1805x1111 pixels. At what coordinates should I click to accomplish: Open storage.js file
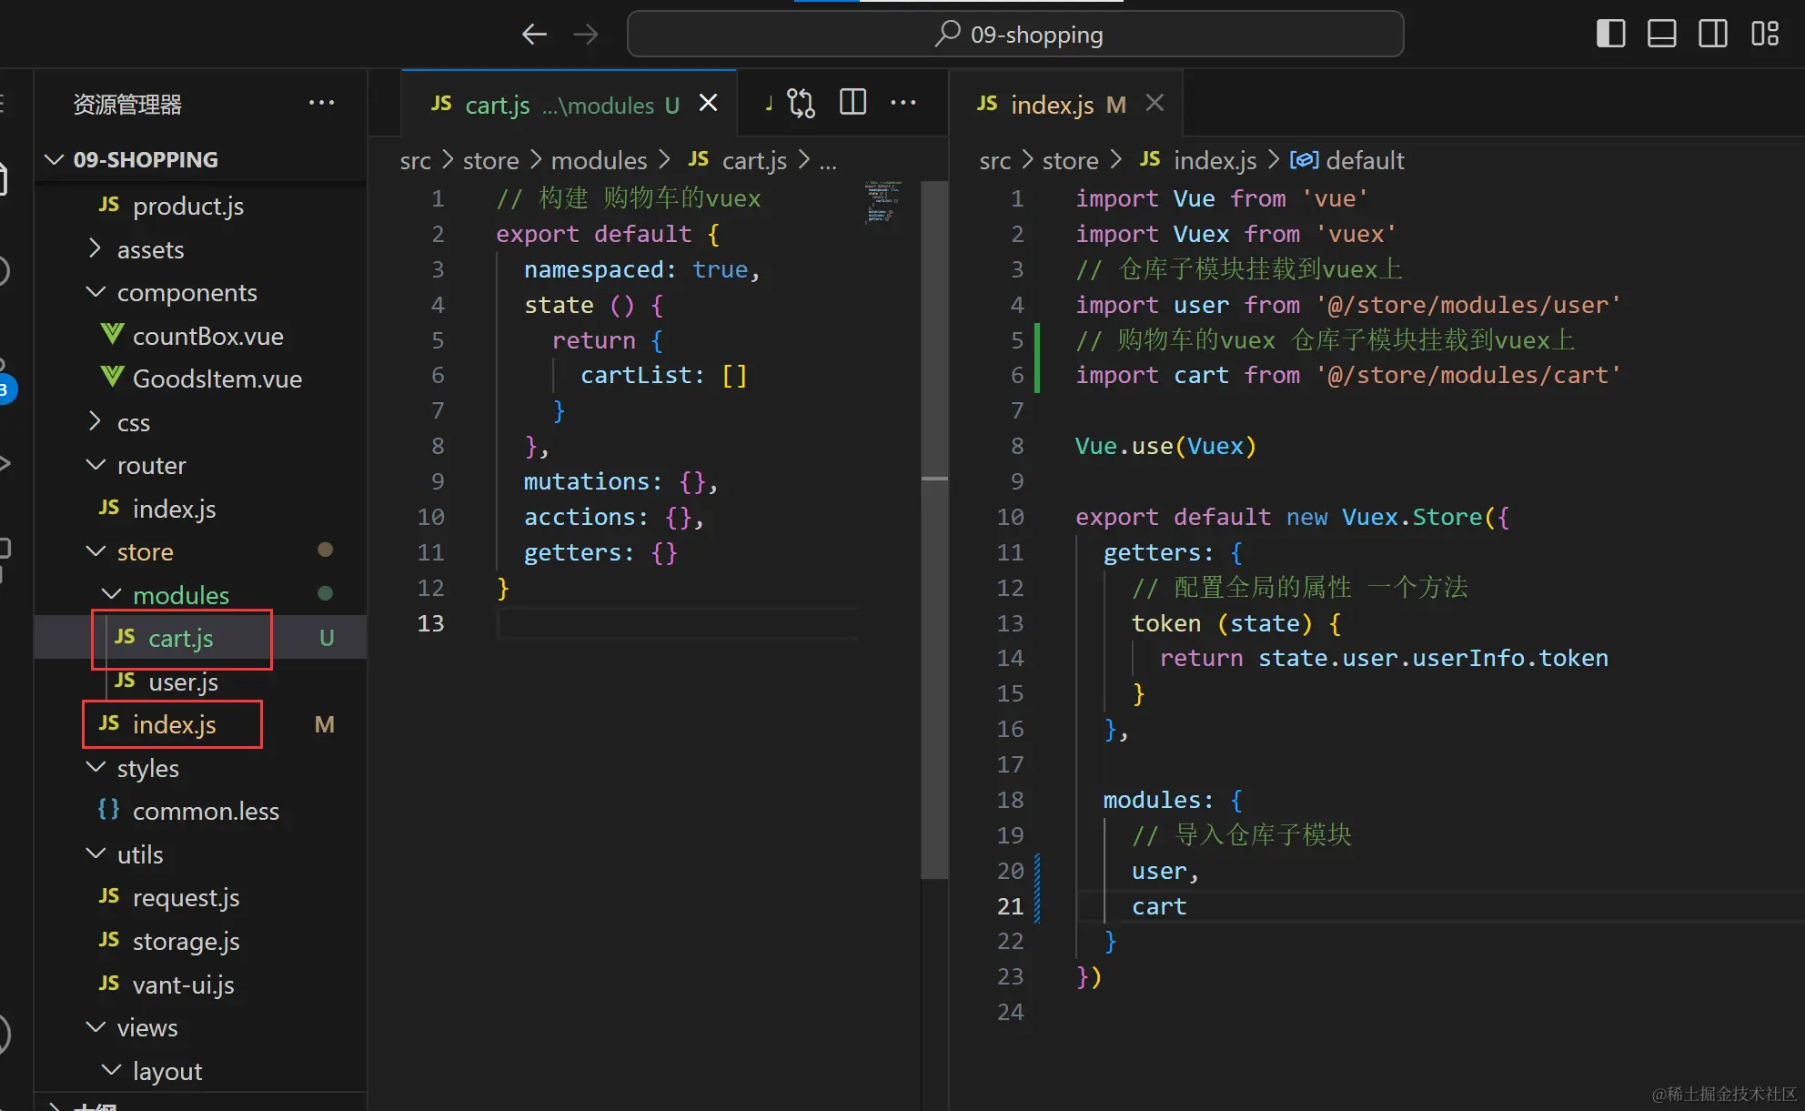200,941
